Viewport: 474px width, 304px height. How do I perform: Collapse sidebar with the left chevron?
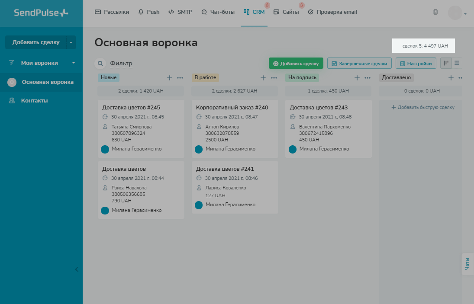(x=77, y=269)
